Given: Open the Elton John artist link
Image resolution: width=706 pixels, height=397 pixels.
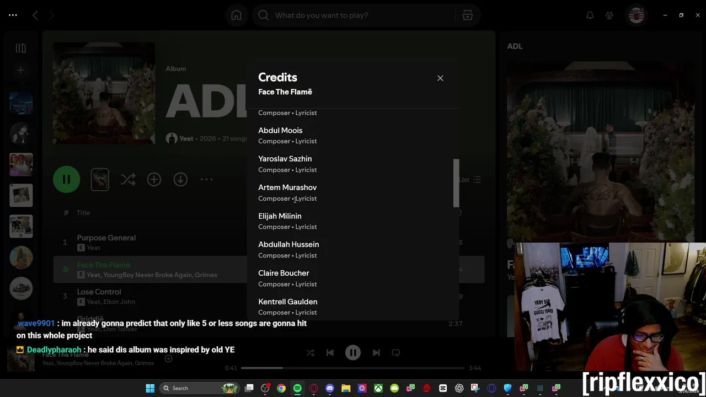Looking at the screenshot, I should [x=119, y=302].
